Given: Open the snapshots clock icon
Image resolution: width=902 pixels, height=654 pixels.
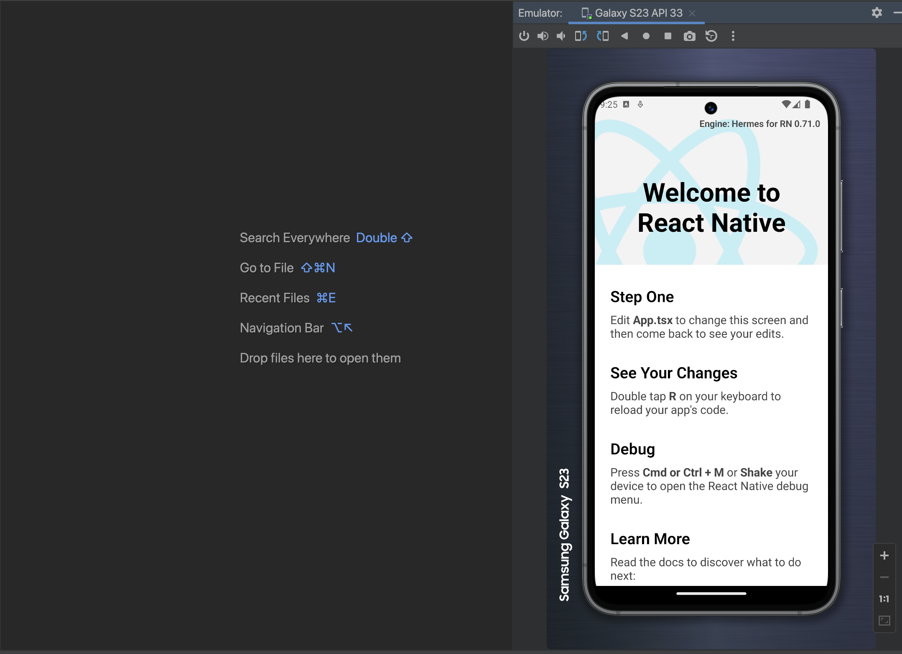Looking at the screenshot, I should point(711,36).
